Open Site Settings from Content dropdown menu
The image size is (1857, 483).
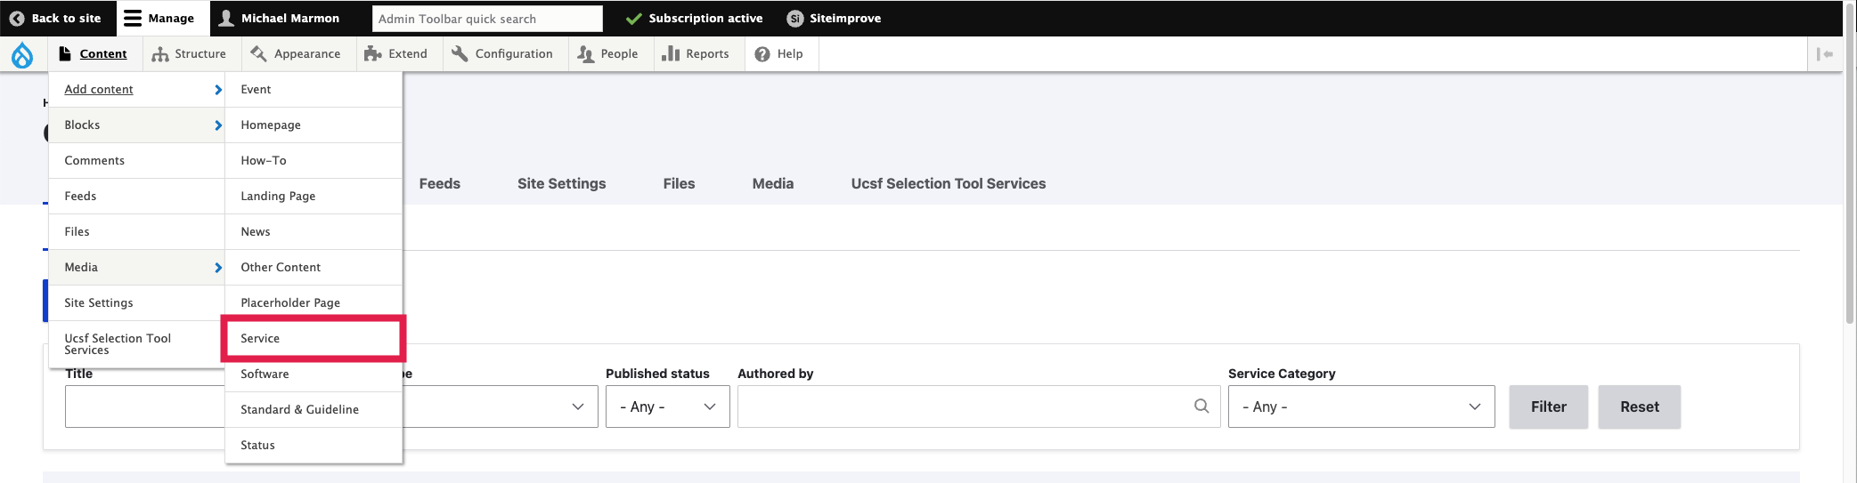(x=136, y=302)
